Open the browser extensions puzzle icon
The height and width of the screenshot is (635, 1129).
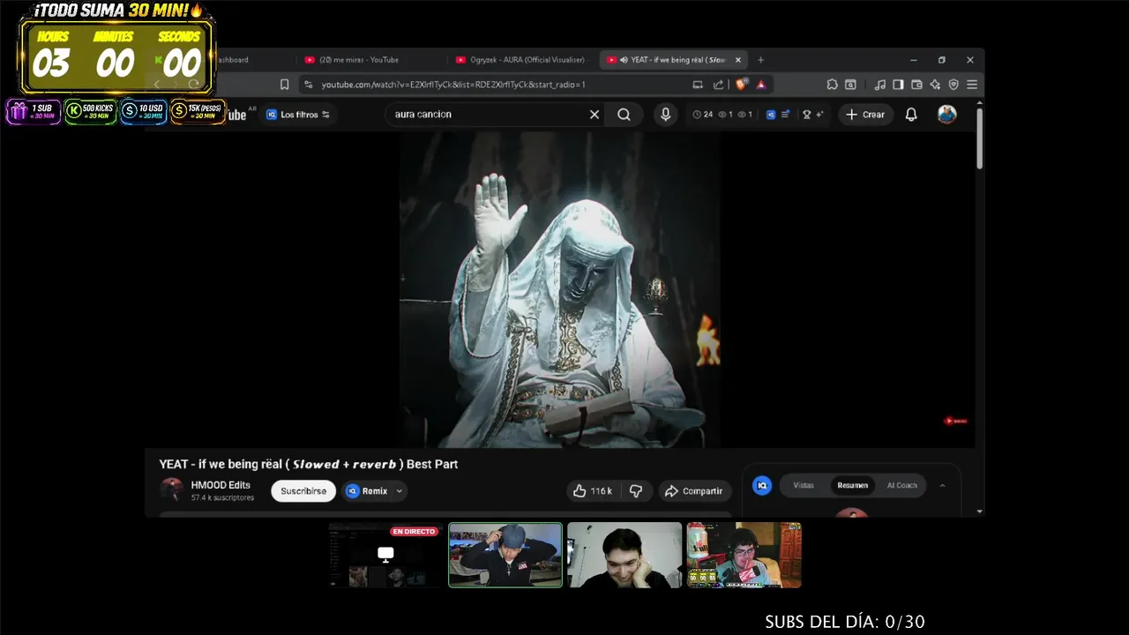(832, 85)
